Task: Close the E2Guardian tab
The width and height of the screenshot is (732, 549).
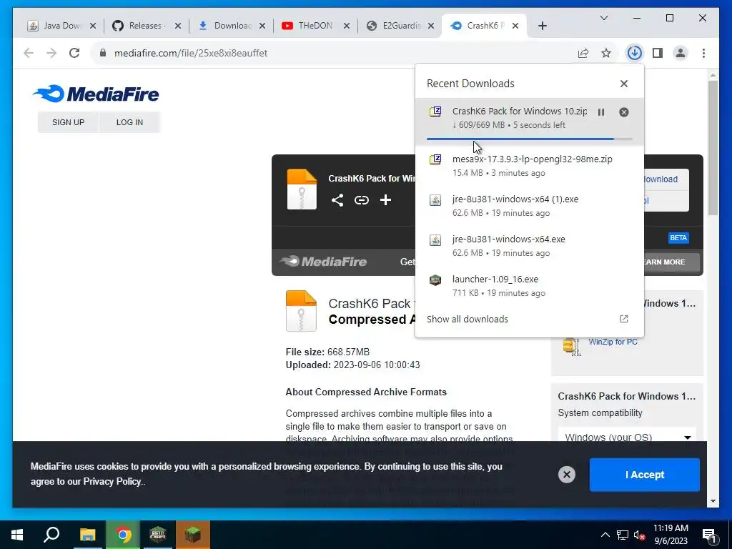Action: 431,26
